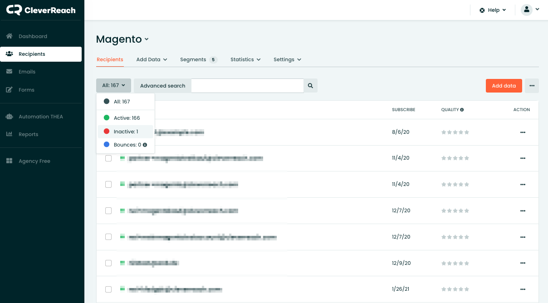Screen dimensions: 548x303
Task: Click the recipient search input field
Action: coord(247,86)
